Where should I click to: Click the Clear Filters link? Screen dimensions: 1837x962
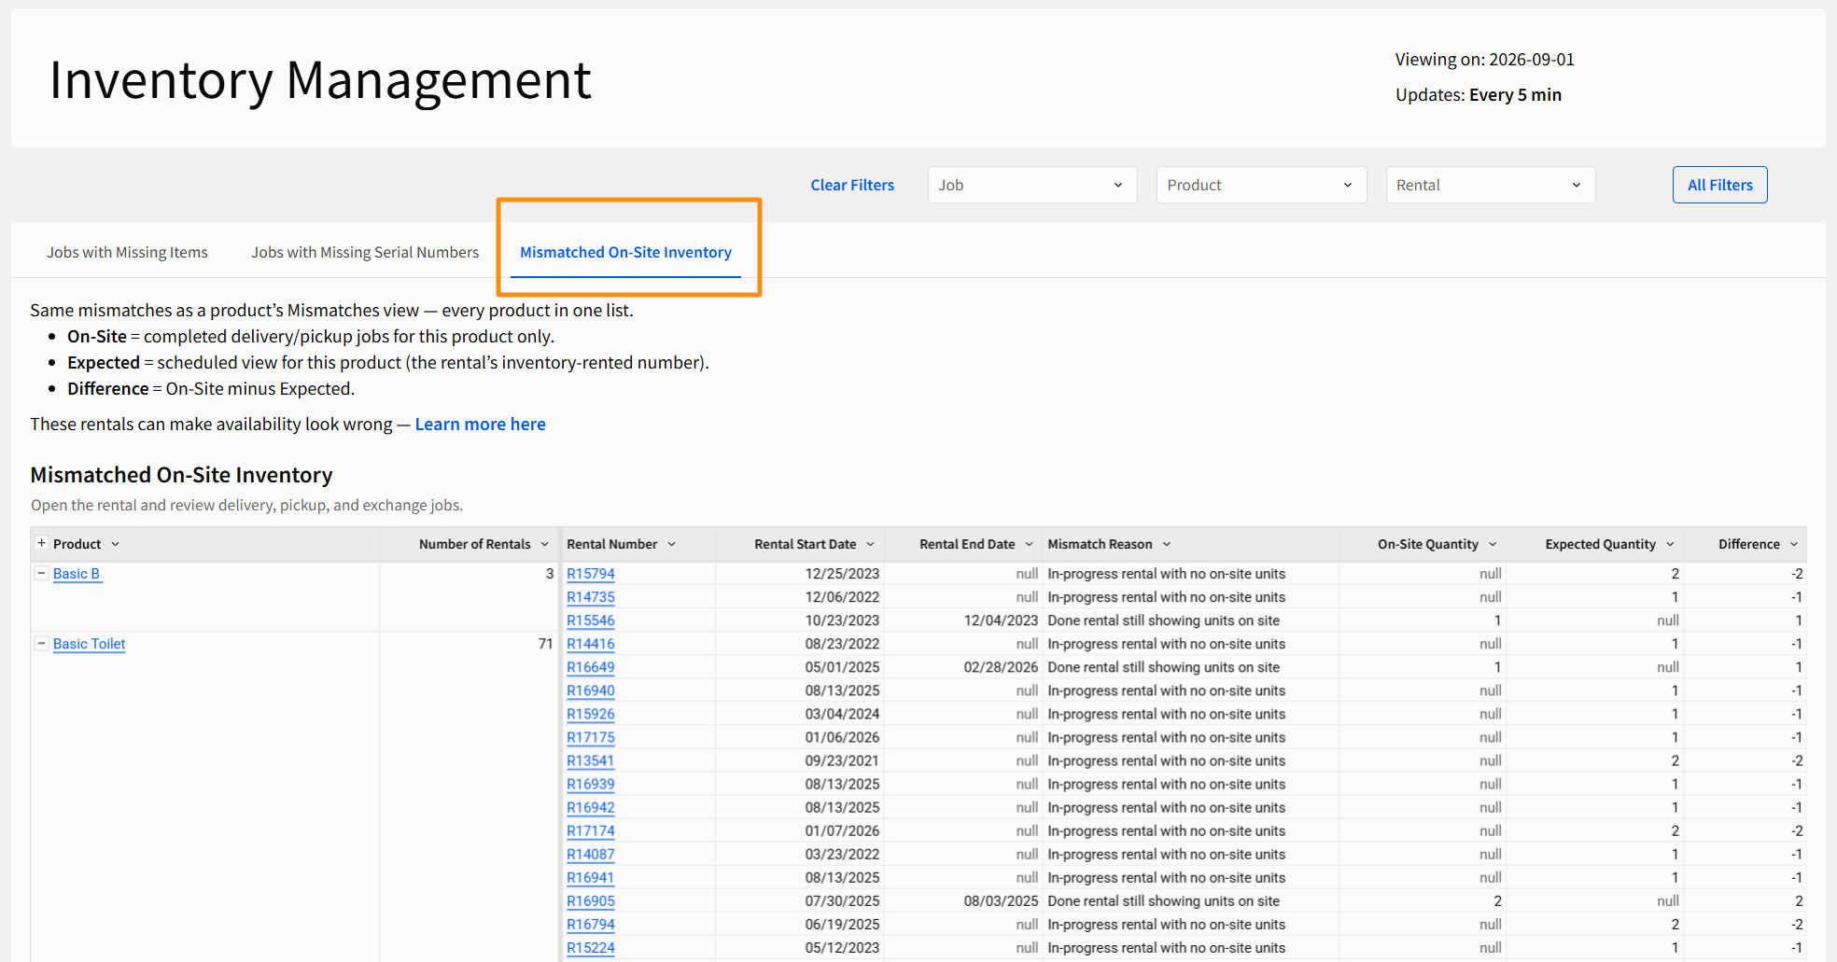[x=851, y=185]
